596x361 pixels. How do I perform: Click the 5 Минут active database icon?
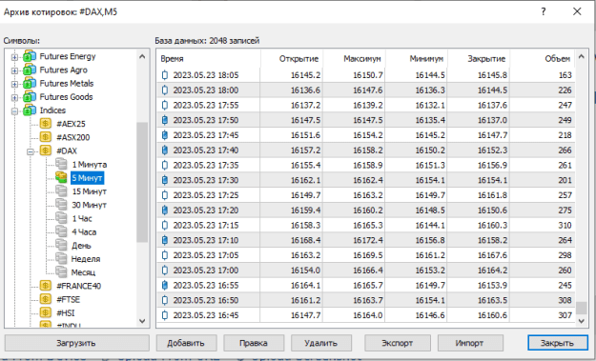click(61, 178)
